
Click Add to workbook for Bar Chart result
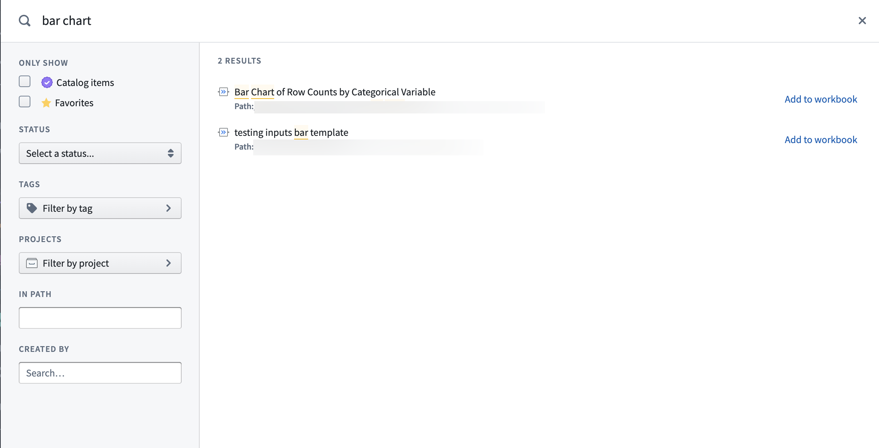(821, 99)
